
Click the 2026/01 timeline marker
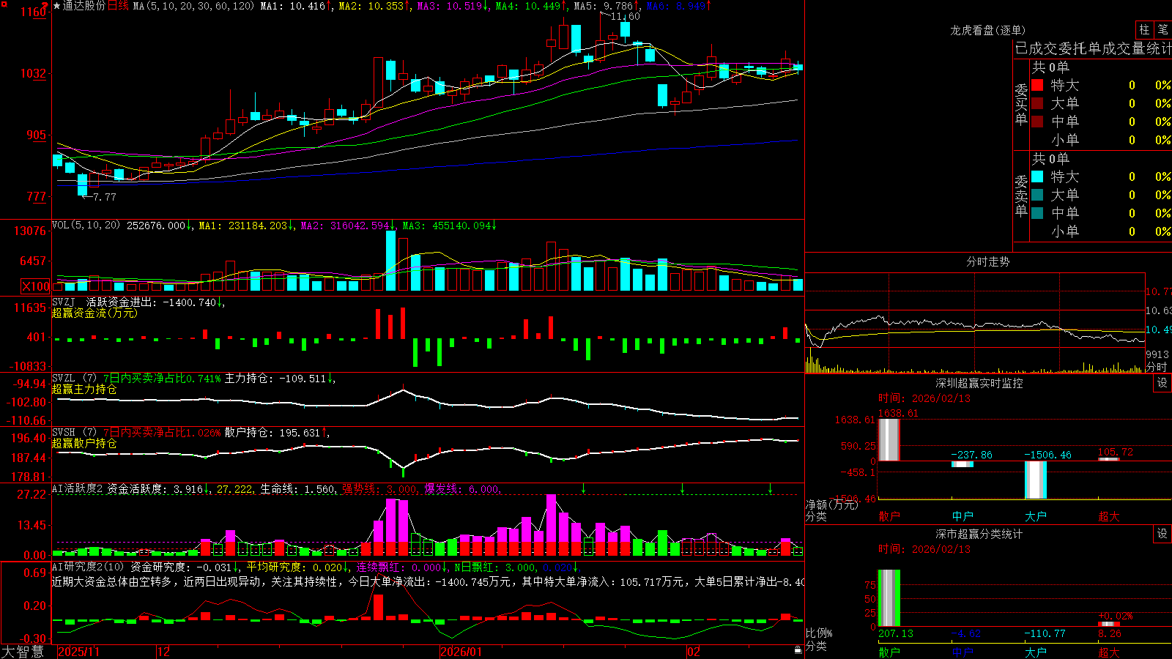(461, 651)
